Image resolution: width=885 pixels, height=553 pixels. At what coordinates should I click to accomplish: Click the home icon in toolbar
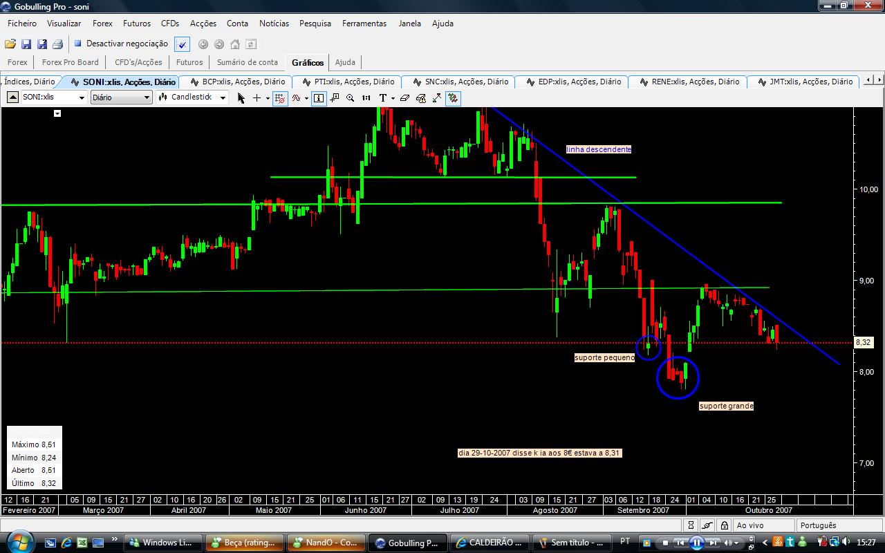(235, 44)
